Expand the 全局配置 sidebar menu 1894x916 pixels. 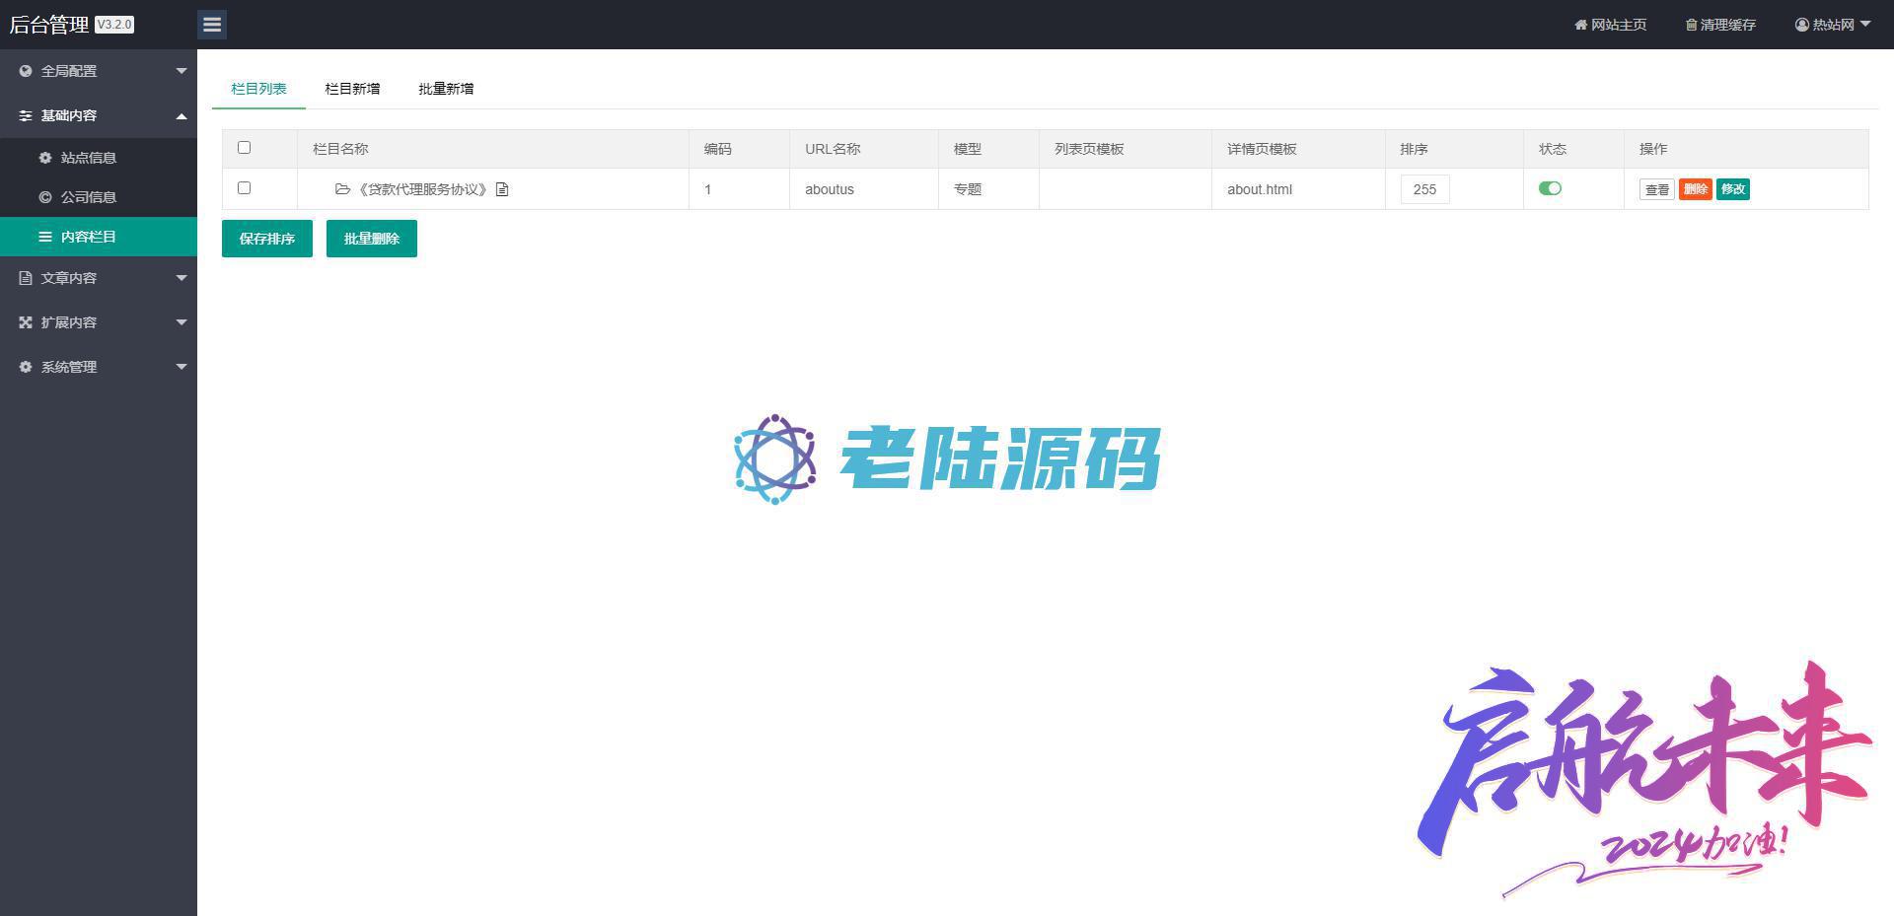click(99, 71)
